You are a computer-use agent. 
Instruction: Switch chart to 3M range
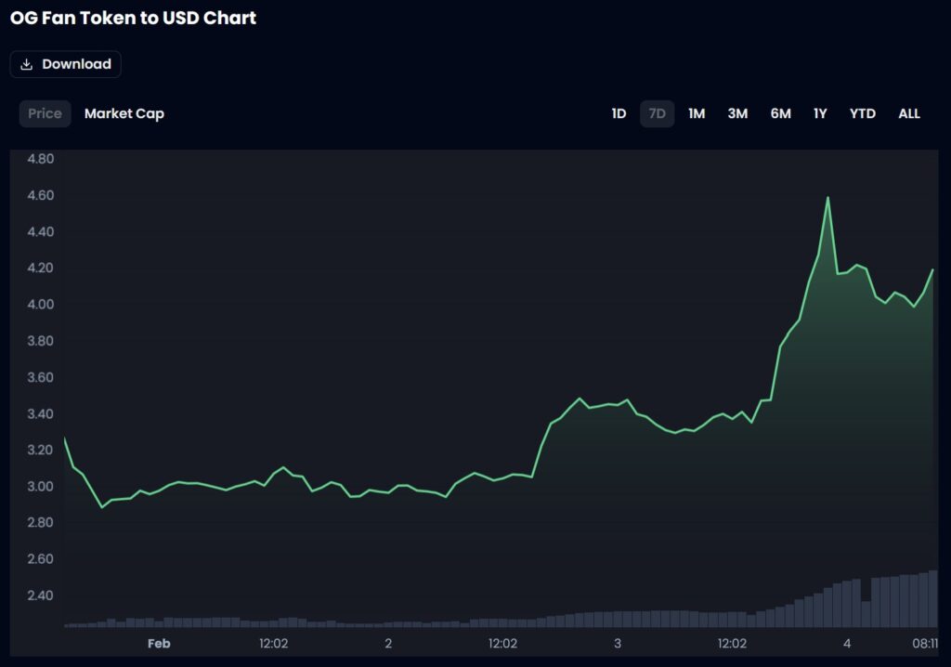tap(737, 113)
